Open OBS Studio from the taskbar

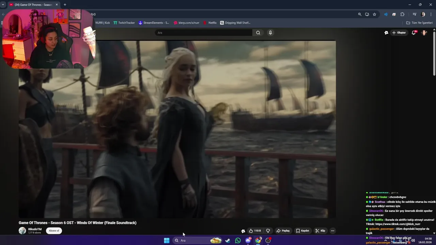click(x=268, y=240)
